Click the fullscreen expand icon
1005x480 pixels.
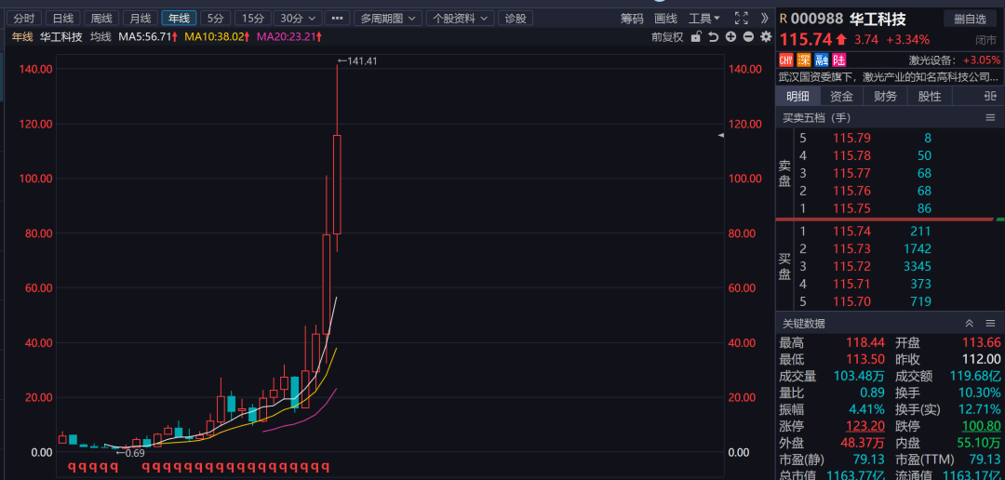click(741, 18)
